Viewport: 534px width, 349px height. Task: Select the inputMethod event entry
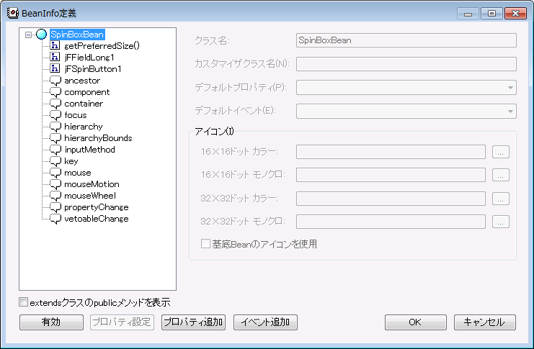click(89, 150)
